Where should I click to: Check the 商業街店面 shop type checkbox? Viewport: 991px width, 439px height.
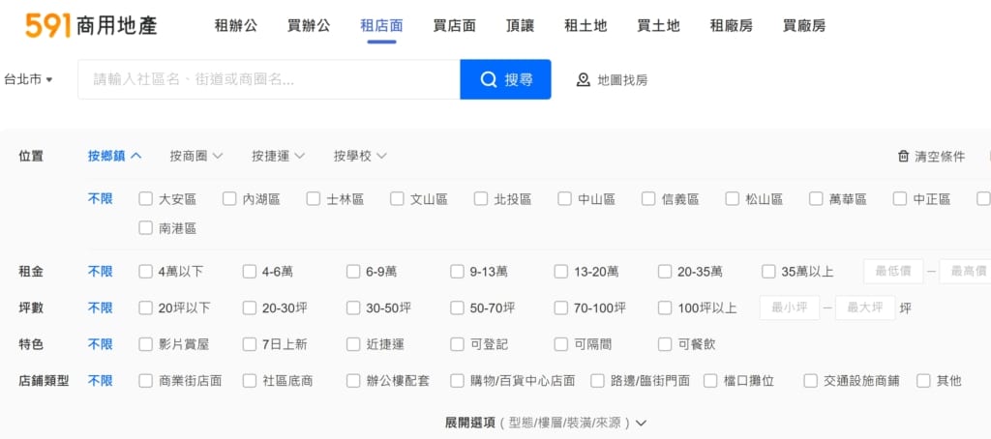[146, 381]
